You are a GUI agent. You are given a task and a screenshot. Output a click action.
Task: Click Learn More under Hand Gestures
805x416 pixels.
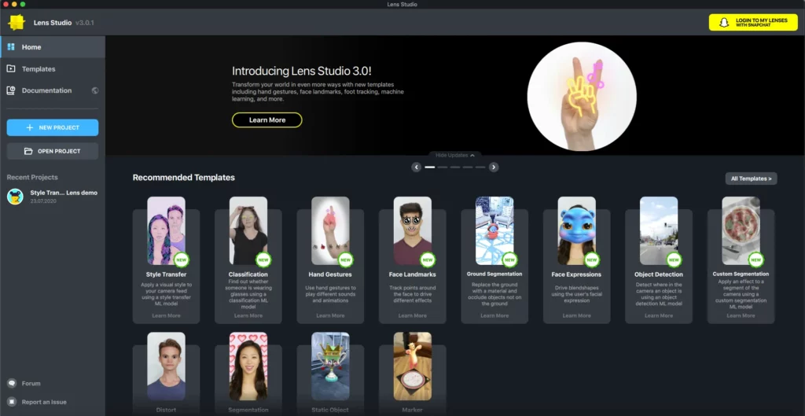pyautogui.click(x=331, y=315)
